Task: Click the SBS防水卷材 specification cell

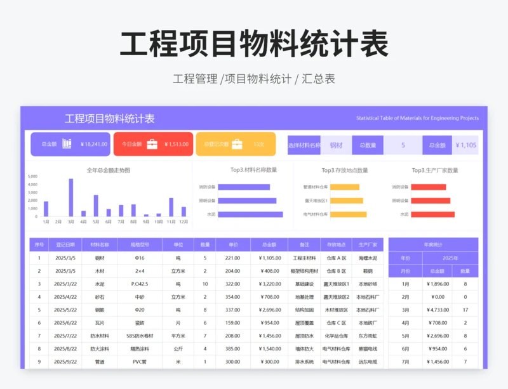Action: tap(140, 336)
